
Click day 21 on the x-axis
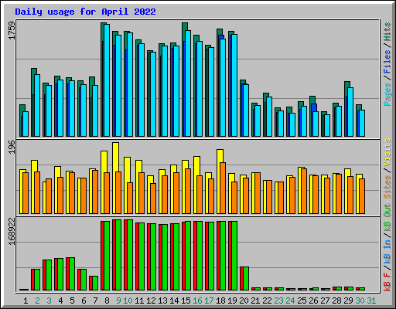[x=255, y=301]
